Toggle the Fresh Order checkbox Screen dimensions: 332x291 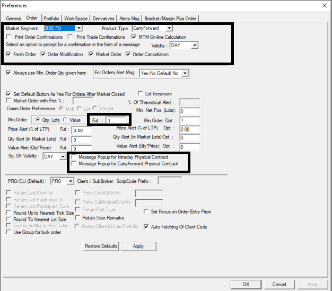coord(9,55)
